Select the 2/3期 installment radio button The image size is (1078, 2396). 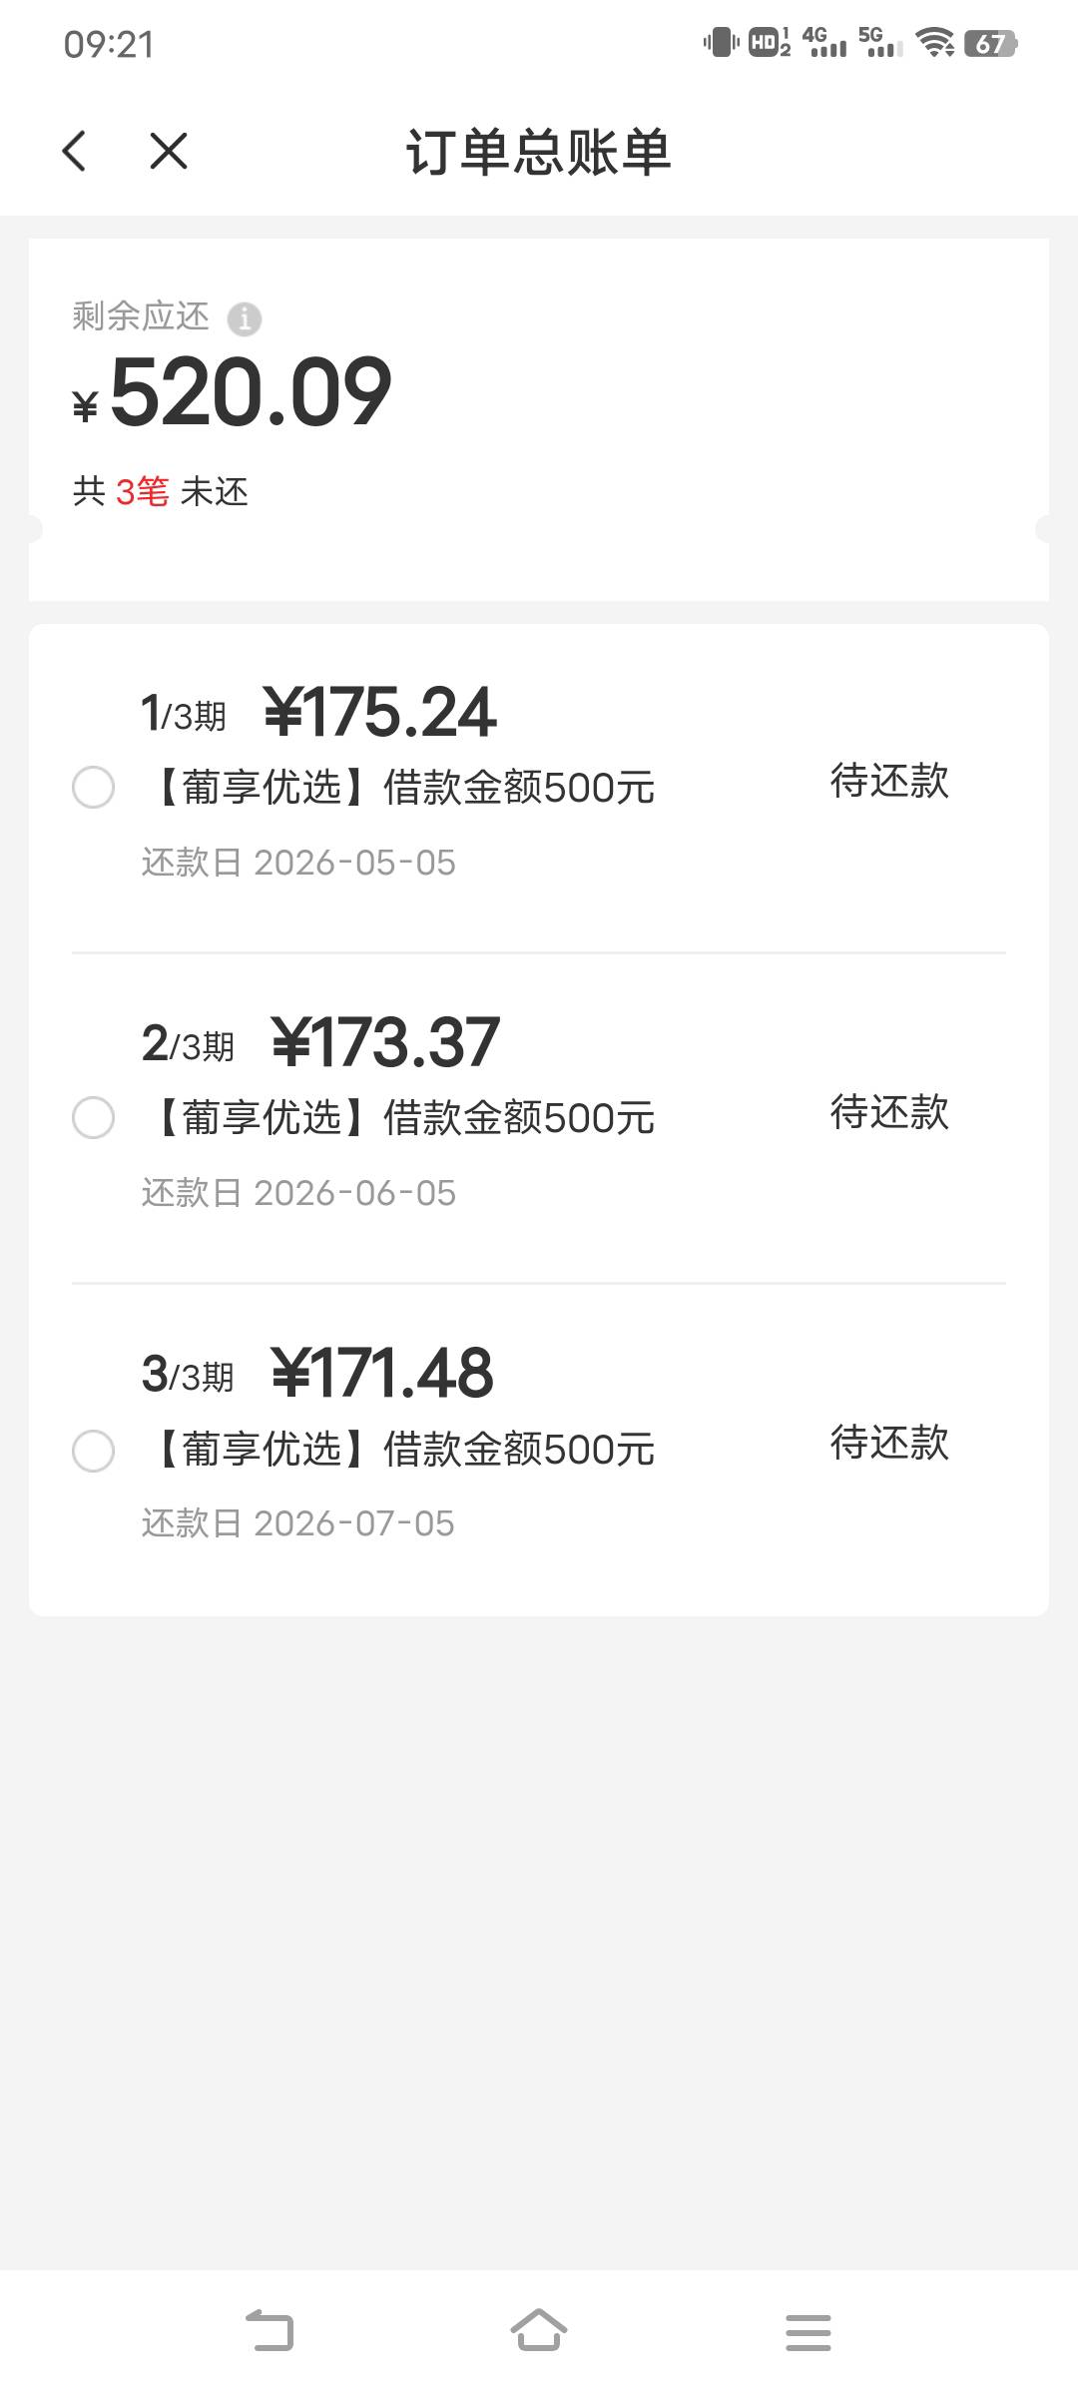(94, 1117)
